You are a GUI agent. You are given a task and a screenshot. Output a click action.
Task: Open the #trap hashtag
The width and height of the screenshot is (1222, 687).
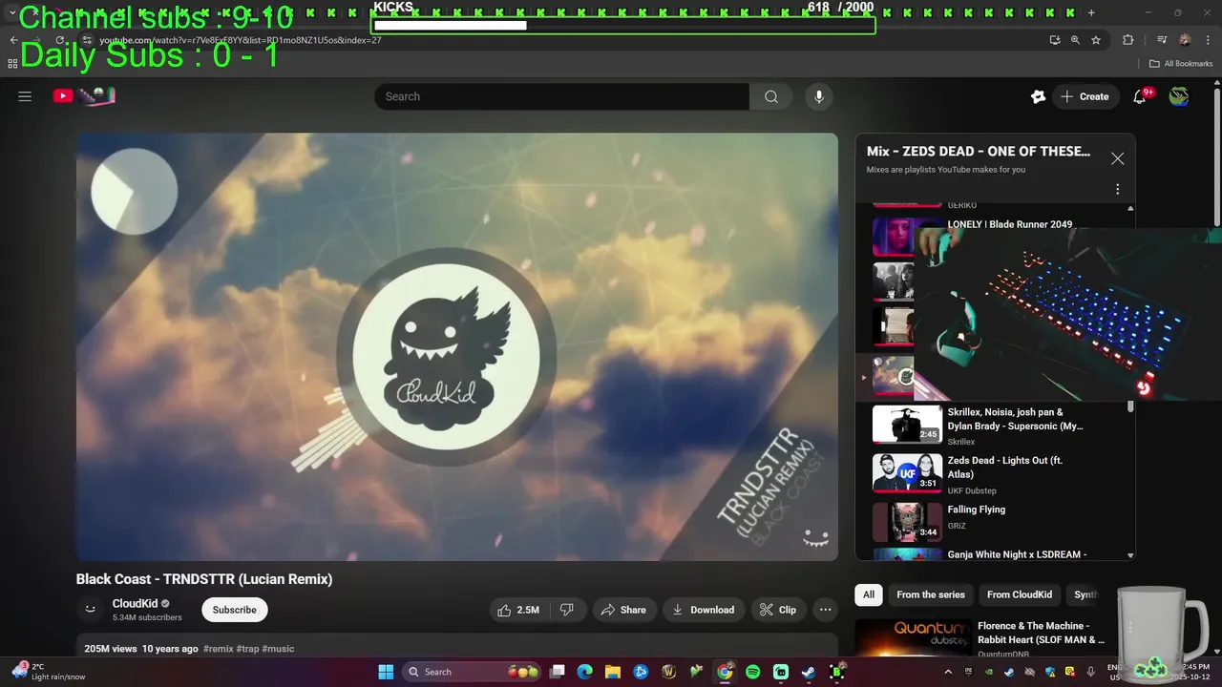(247, 649)
